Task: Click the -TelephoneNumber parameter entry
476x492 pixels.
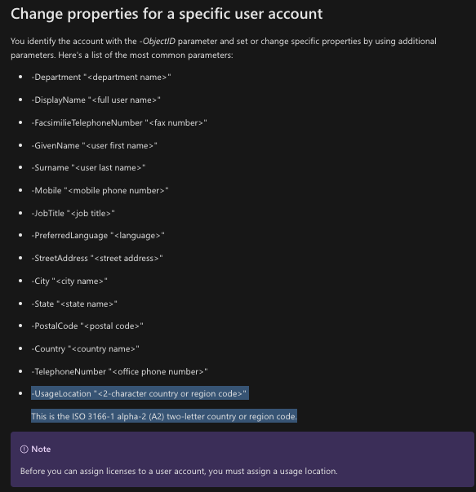Action: pyautogui.click(x=120, y=372)
